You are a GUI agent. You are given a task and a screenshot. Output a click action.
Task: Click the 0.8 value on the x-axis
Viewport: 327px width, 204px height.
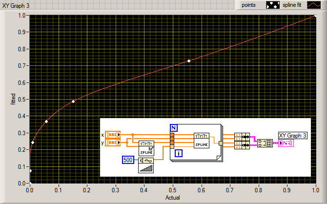tap(258, 190)
